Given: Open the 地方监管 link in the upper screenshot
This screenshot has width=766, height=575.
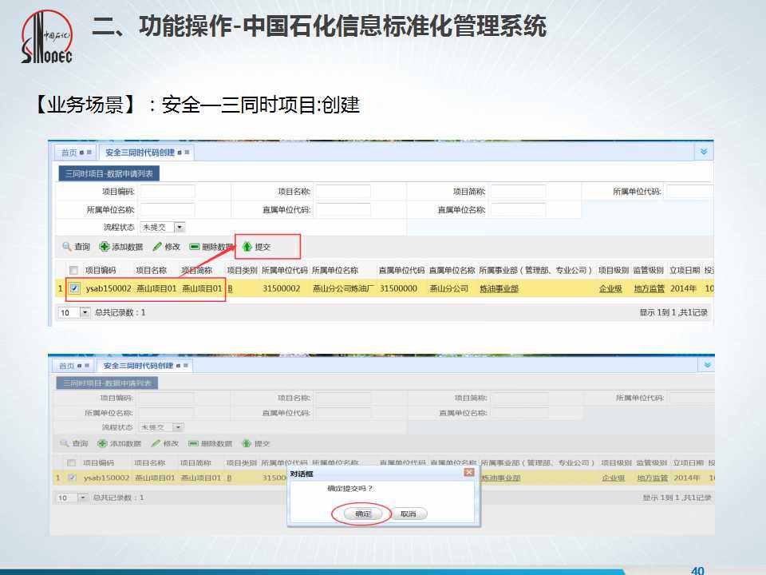Looking at the screenshot, I should pyautogui.click(x=650, y=289).
